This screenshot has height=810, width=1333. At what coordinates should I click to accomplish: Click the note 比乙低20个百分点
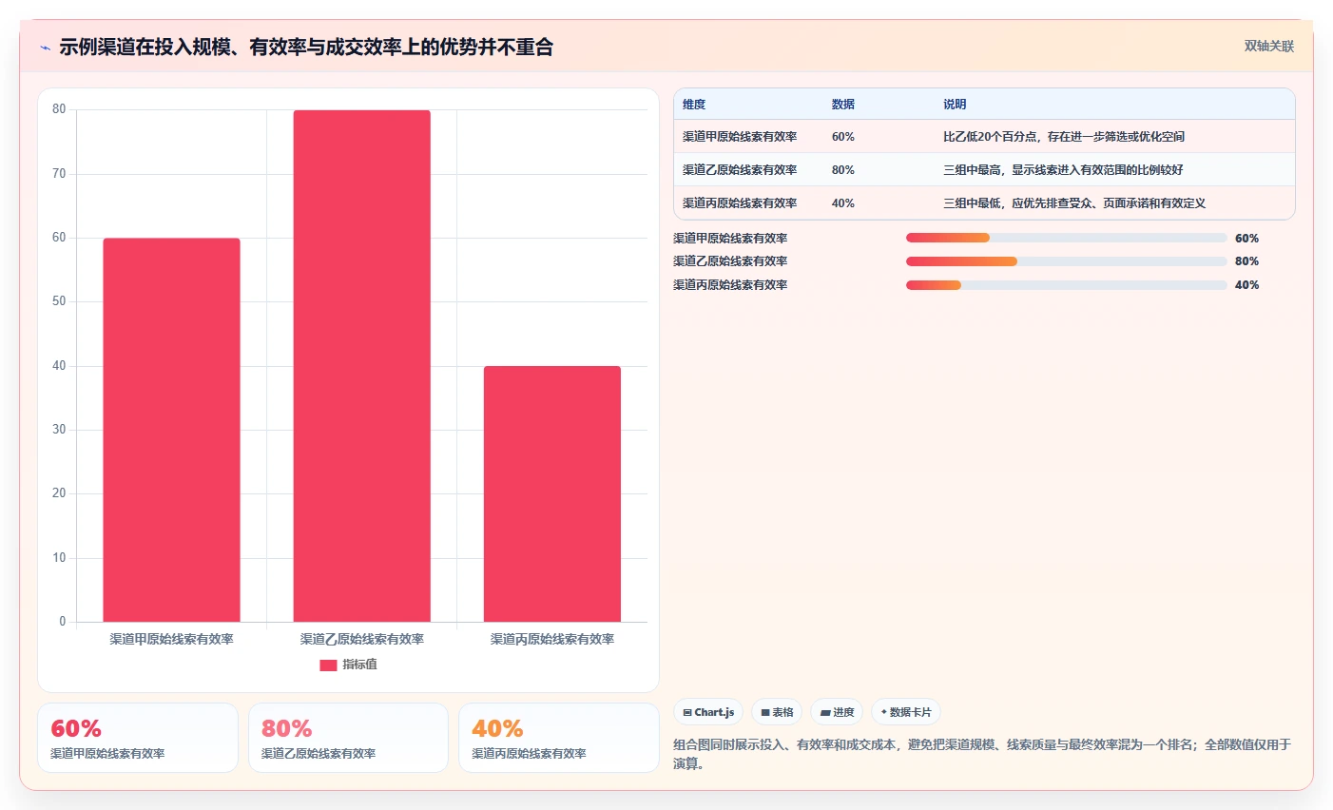[x=1064, y=137]
